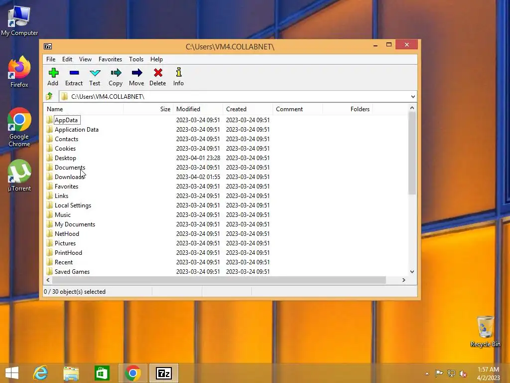The image size is (510, 383).
Task: Sort by the Folders column header
Action: 347,109
